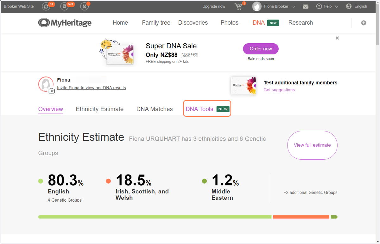Click the Help question mark icon

click(319, 6)
